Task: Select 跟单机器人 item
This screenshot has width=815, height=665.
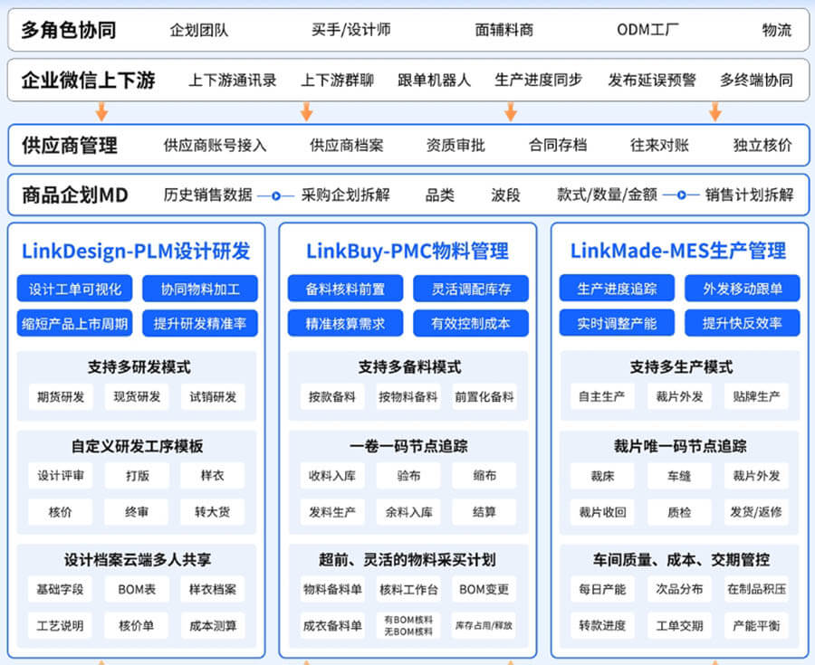Action: [x=435, y=81]
